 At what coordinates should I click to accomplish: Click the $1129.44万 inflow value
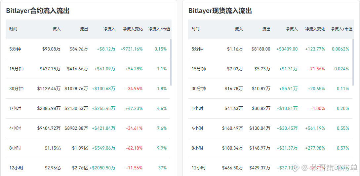click(x=49, y=88)
